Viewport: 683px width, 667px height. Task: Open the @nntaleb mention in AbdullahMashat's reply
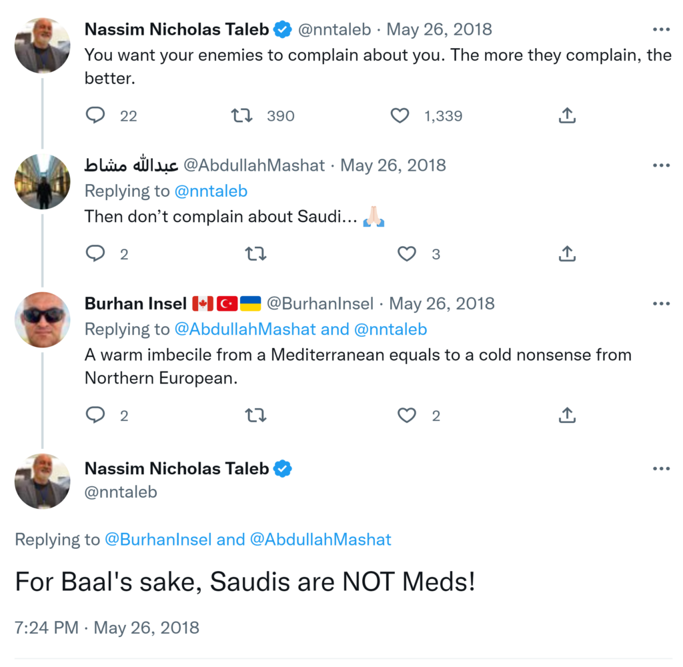[211, 191]
